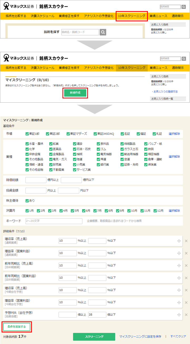This screenshot has height=344, width=190.
Task: Click 業績ニュース tab above マイスクリーニング section
Action: [159, 68]
